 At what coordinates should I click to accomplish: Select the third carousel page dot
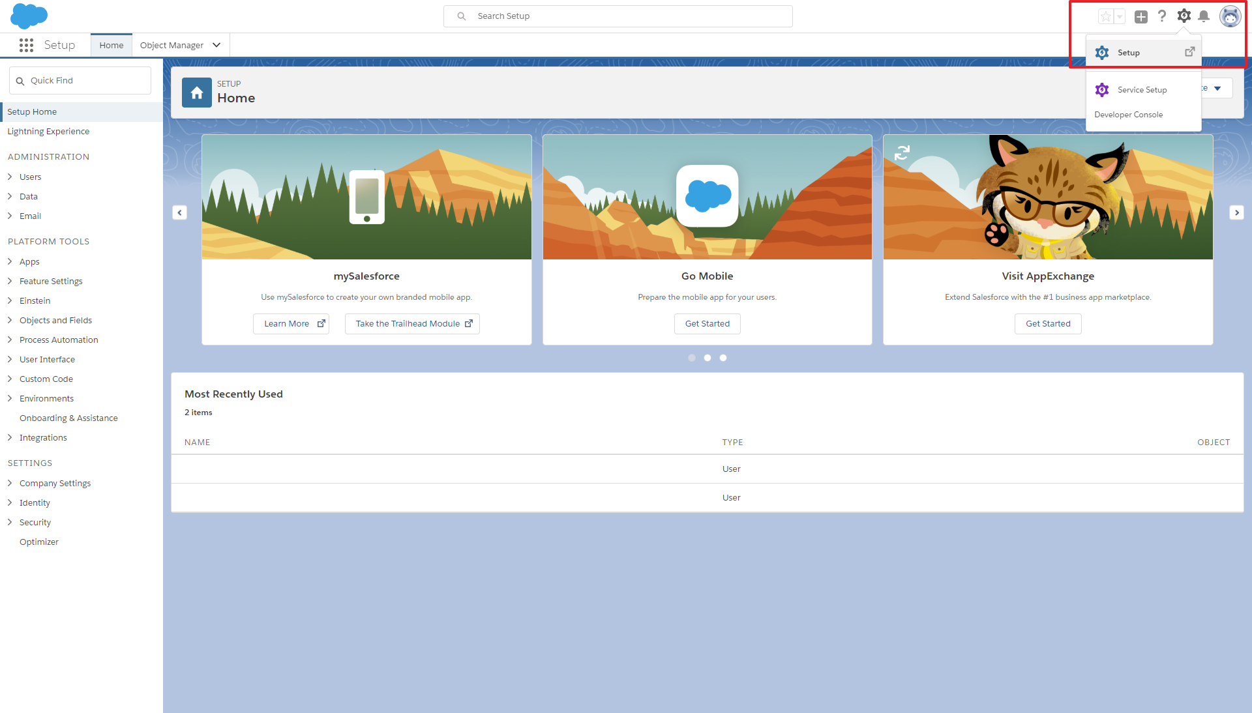coord(723,358)
